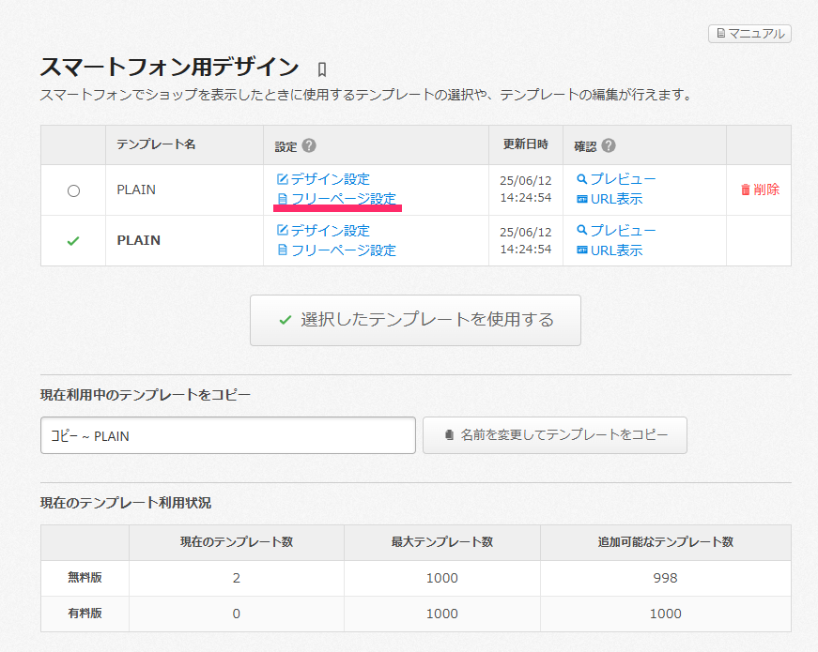Preview the active PLAIN template
The height and width of the screenshot is (652, 818).
pos(623,231)
